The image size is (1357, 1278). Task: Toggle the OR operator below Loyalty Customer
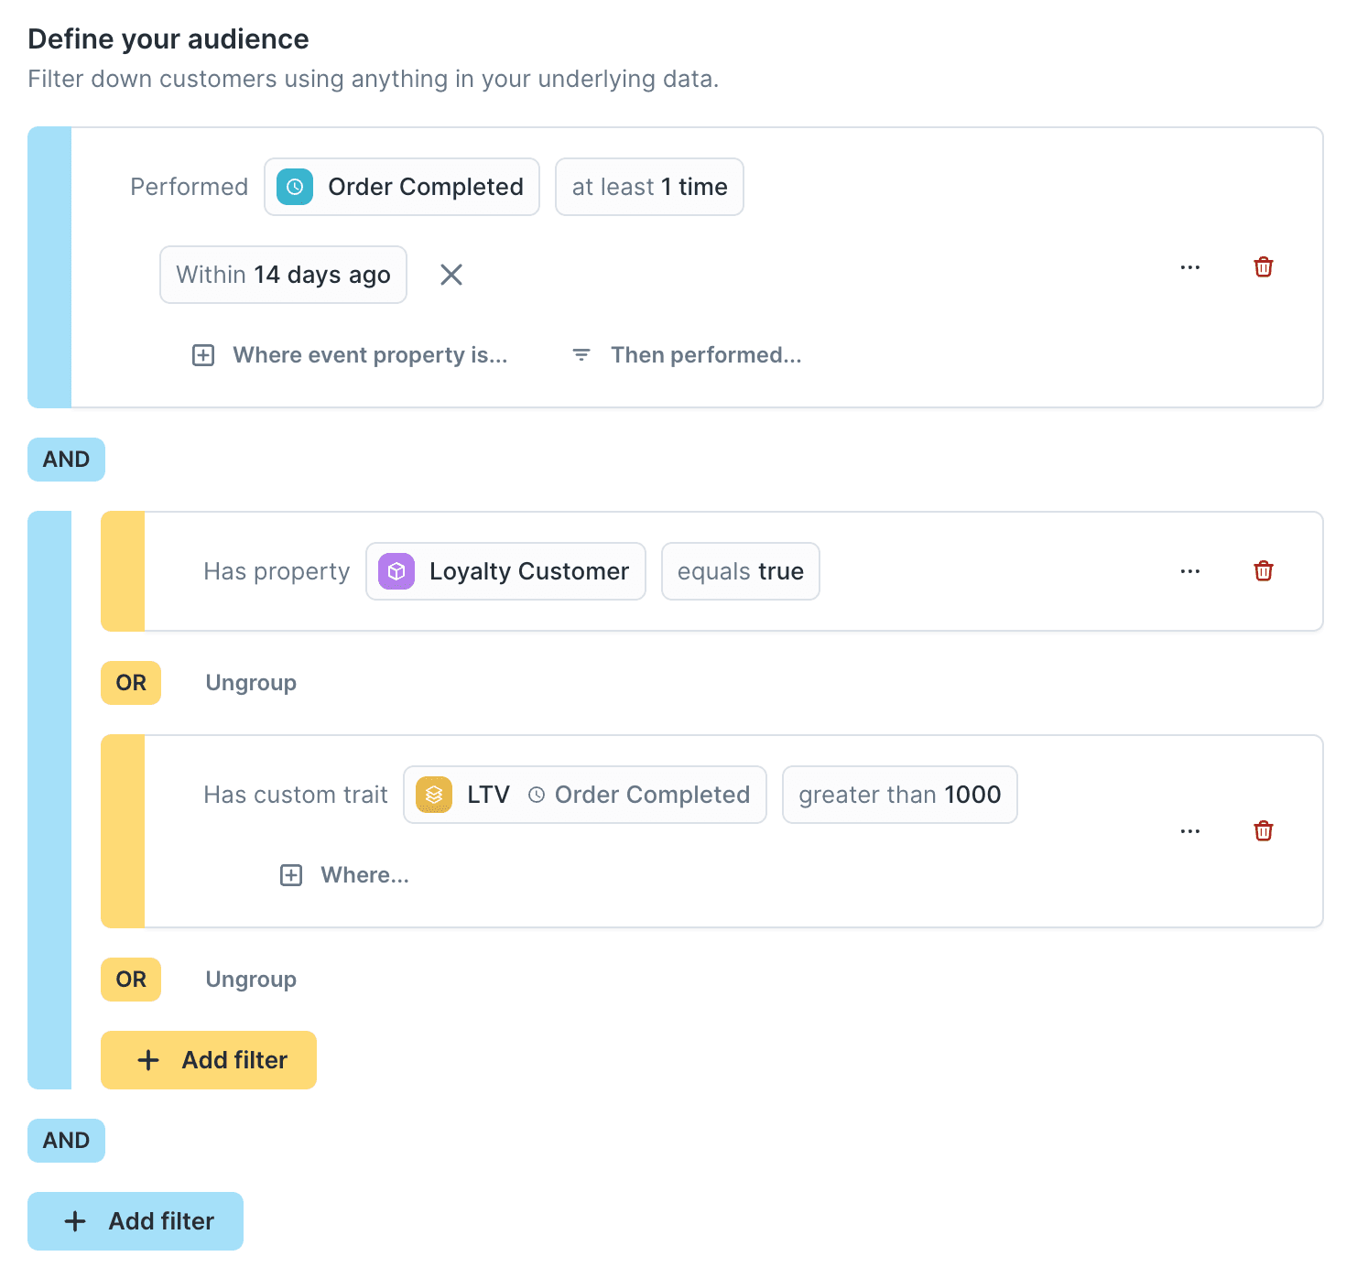coord(131,683)
